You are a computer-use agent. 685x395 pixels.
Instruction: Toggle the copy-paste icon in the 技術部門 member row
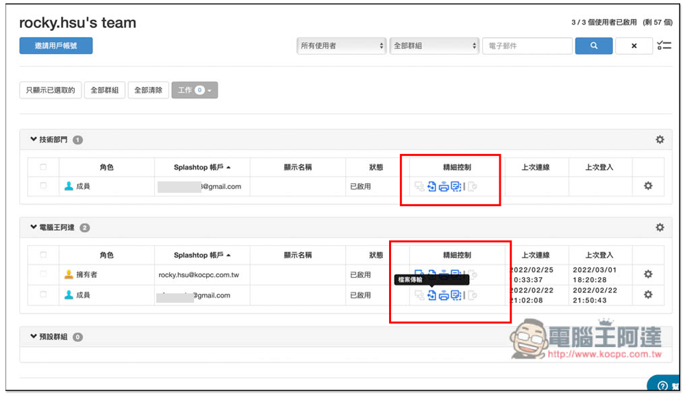point(456,187)
